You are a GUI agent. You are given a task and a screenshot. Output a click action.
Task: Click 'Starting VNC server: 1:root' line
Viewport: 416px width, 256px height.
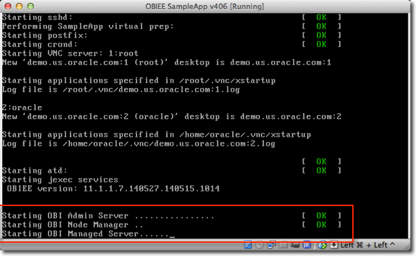click(70, 53)
